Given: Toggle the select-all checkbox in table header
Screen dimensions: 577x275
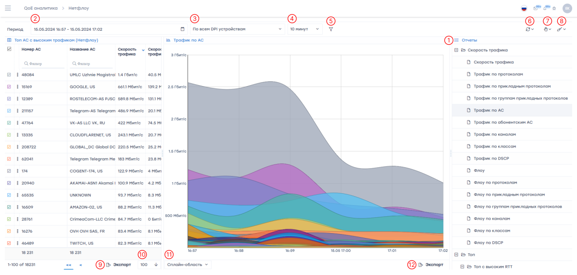Looking at the screenshot, I should (x=9, y=49).
